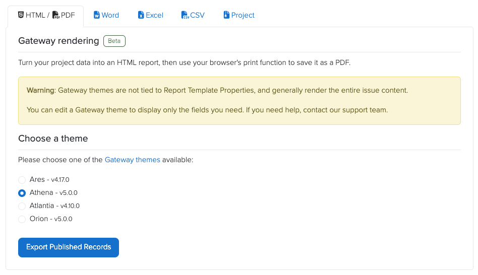The image size is (478, 275).
Task: Switch to the Word export tab
Action: pyautogui.click(x=106, y=15)
